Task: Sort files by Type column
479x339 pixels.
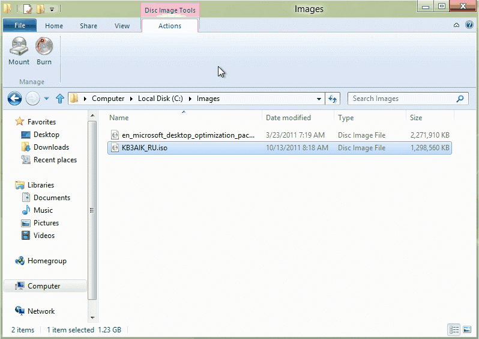Action: click(370, 117)
